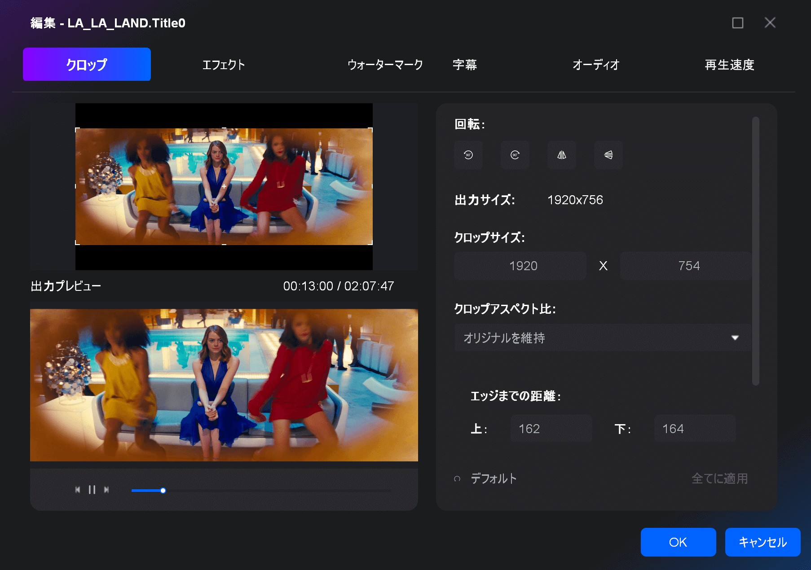Screen dimensions: 811x570
Task: Click the 上 edge distance field
Action: click(551, 429)
